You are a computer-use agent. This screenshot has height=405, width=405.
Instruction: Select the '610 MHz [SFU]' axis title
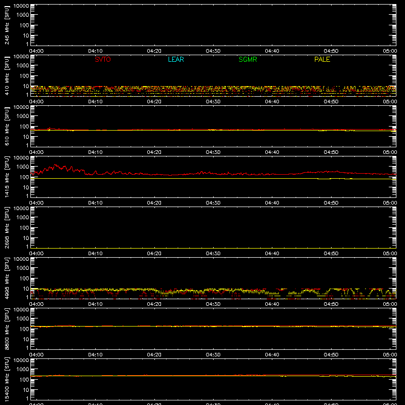click(x=7, y=127)
